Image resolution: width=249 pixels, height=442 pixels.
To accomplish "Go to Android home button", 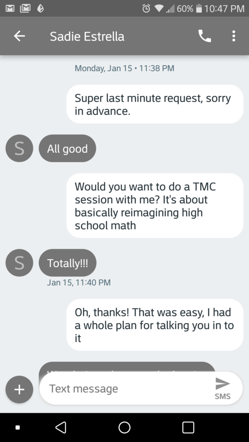I will pos(124,427).
